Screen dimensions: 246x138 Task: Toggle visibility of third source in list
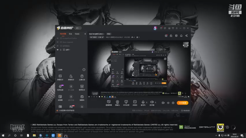click(58, 46)
